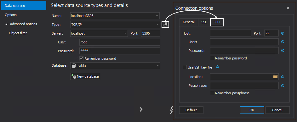Image resolution: width=297 pixels, height=122 pixels.
Task: Click info icon next to Use SSH key file
Action: coord(217,67)
